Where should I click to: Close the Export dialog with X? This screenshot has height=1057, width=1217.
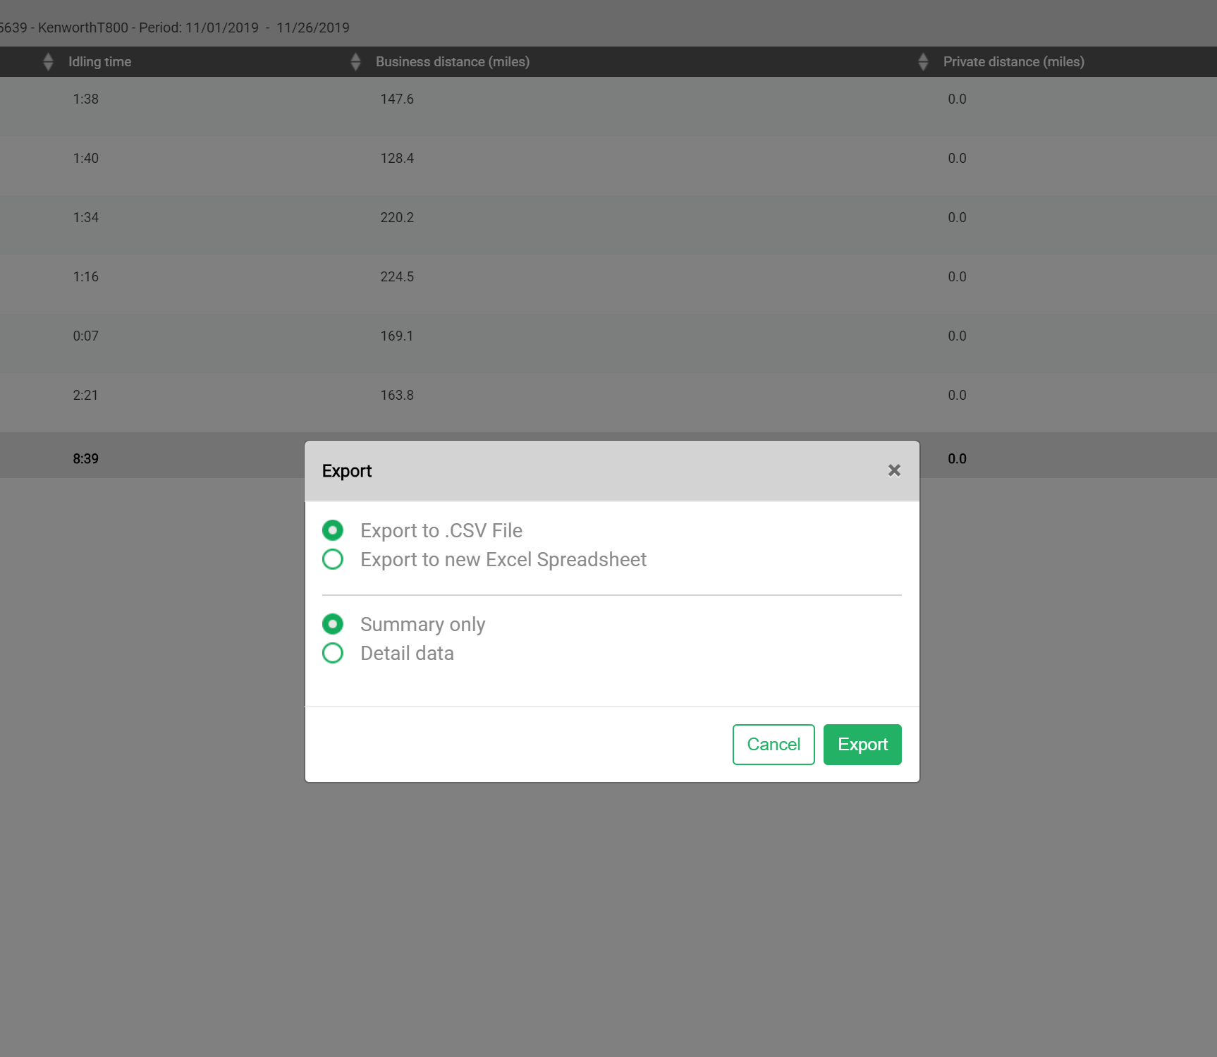point(894,470)
